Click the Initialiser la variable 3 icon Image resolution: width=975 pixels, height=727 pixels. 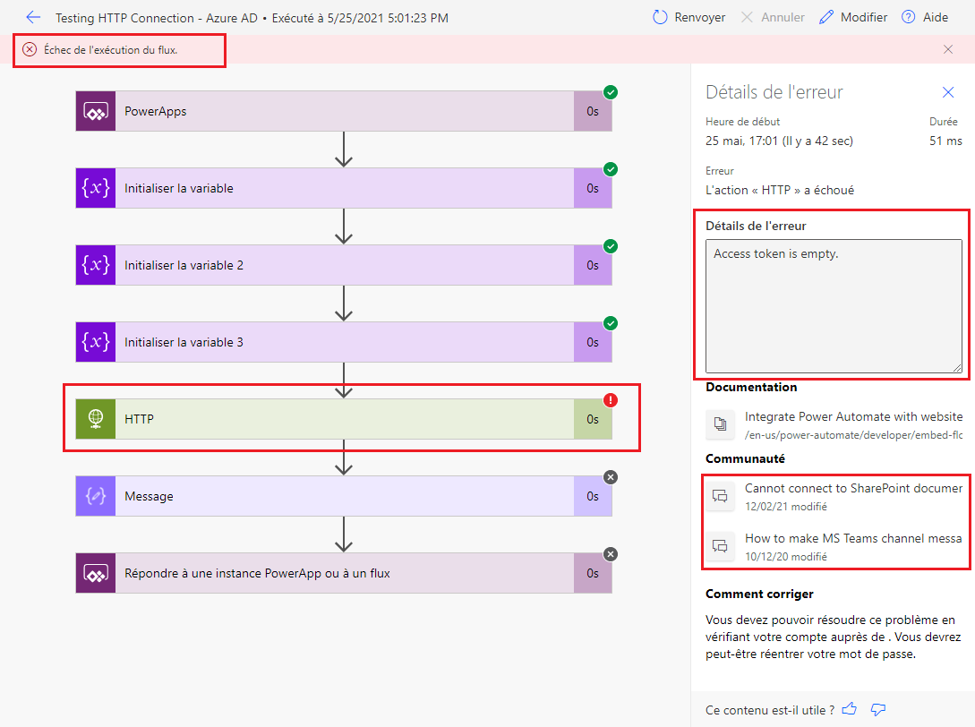pos(96,342)
